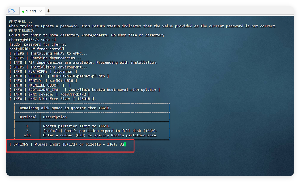Click the "连接主机成功" status line
This screenshot has width=300, height=182.
22,31
